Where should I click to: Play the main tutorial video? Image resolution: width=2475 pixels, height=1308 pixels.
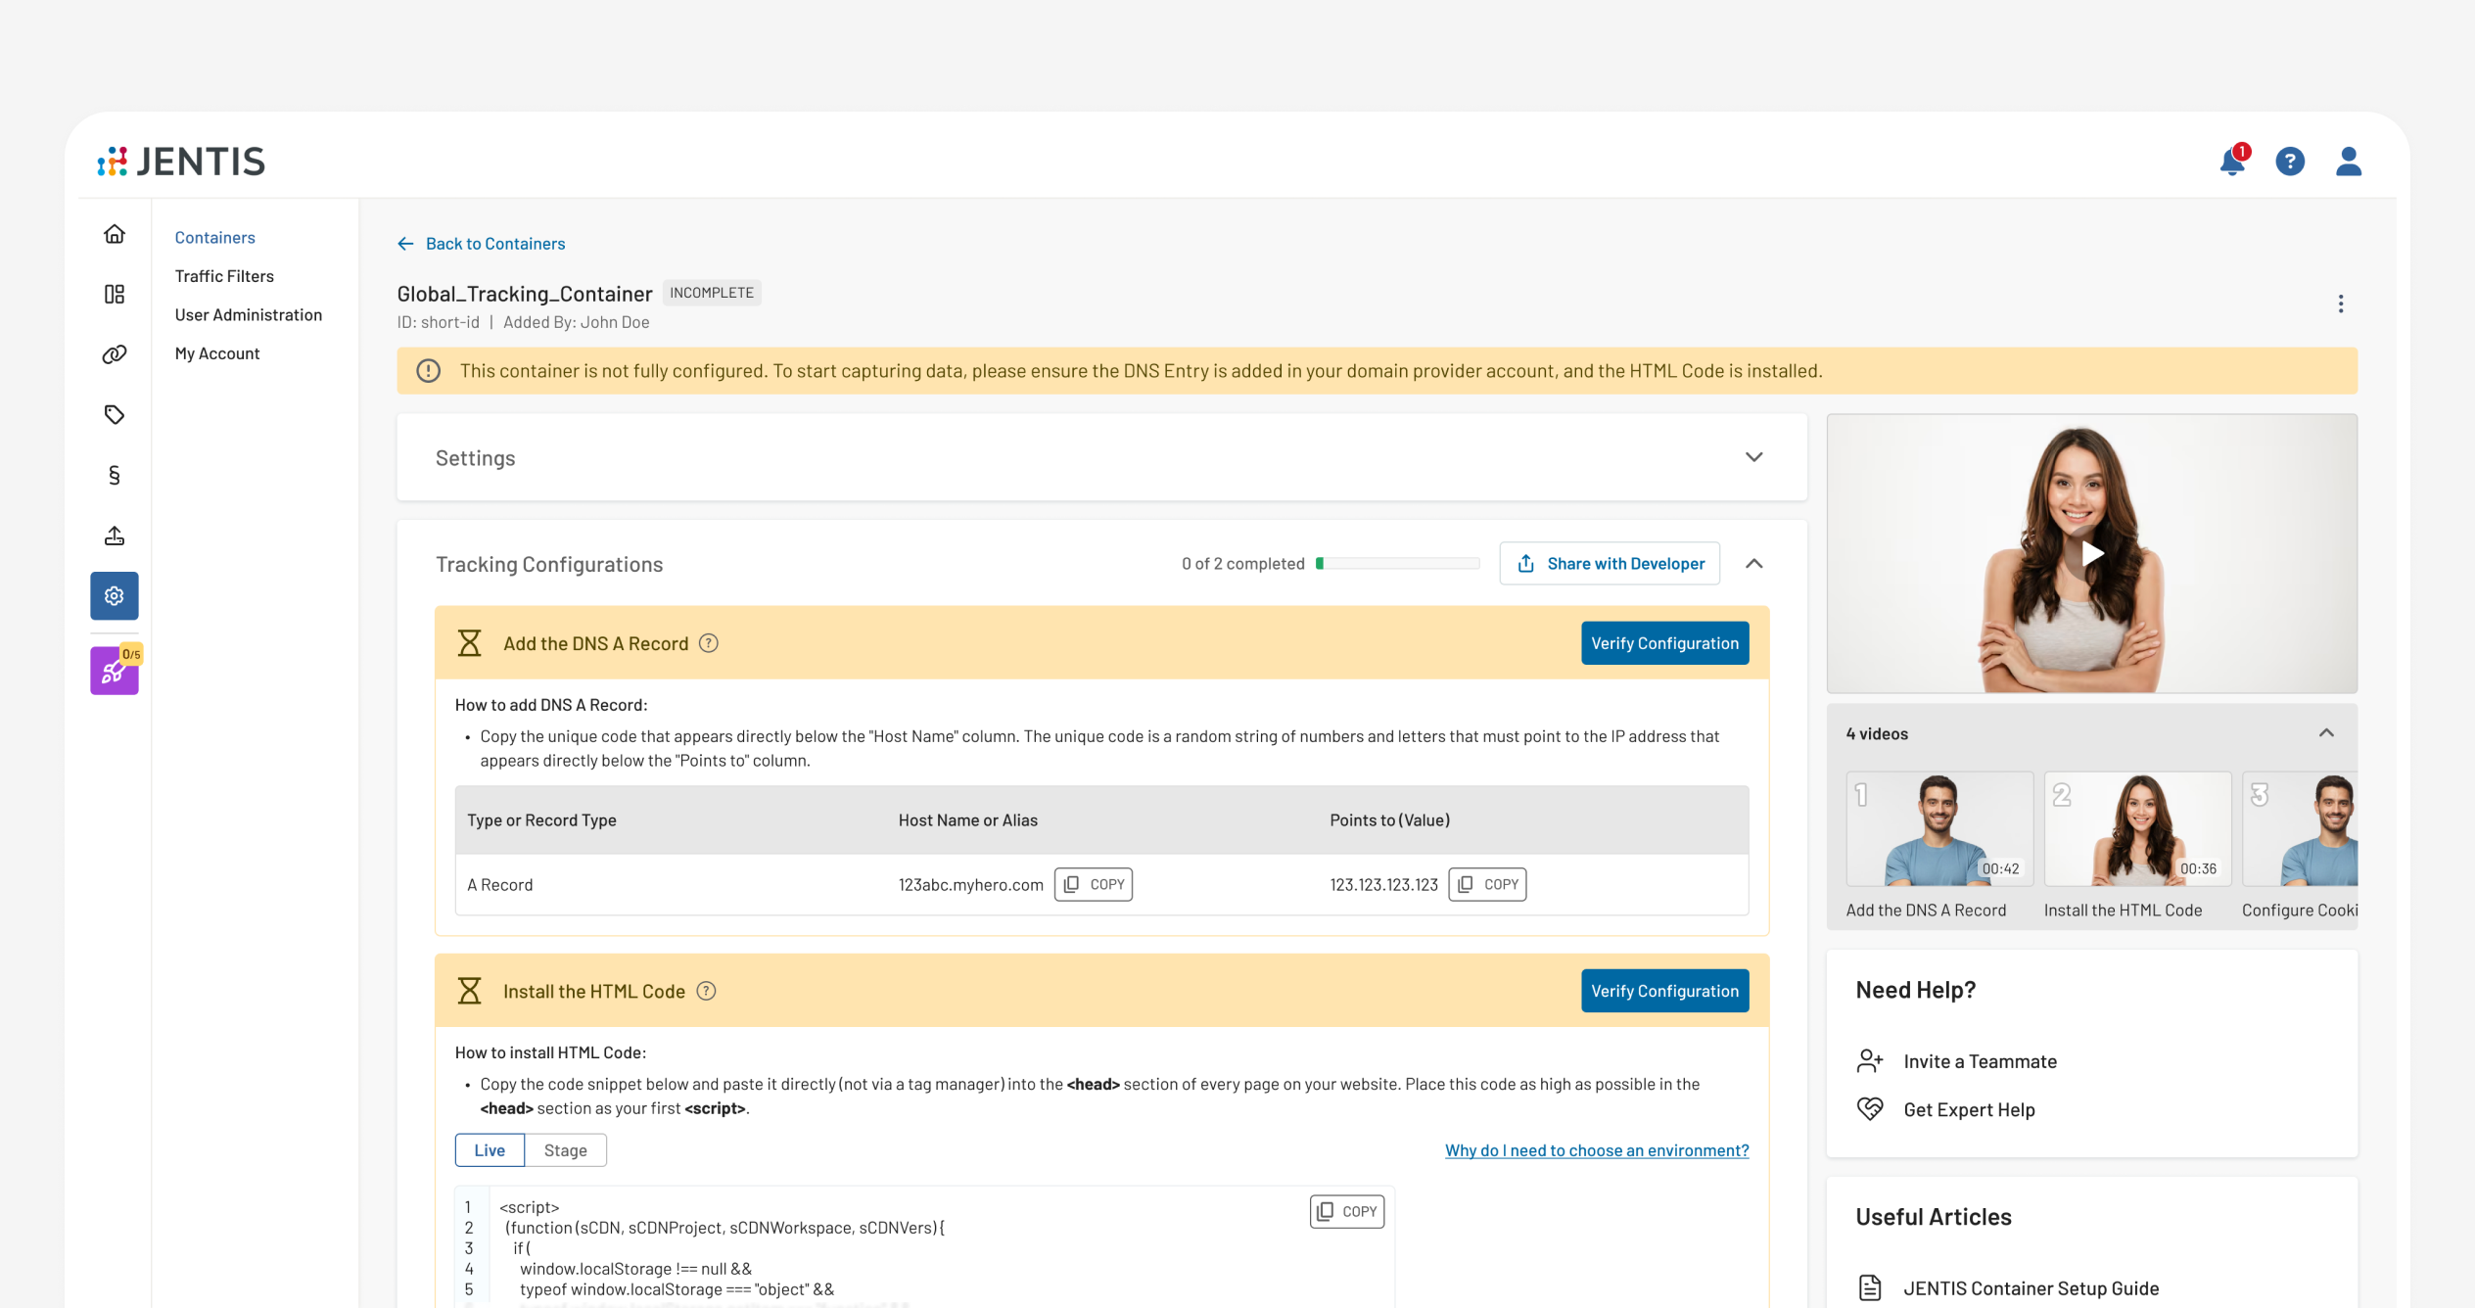pos(2091,554)
